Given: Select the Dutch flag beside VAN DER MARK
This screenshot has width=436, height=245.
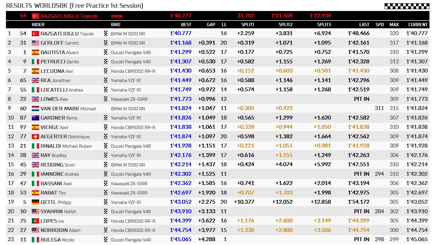Looking at the screenshot, I should [x=36, y=109].
